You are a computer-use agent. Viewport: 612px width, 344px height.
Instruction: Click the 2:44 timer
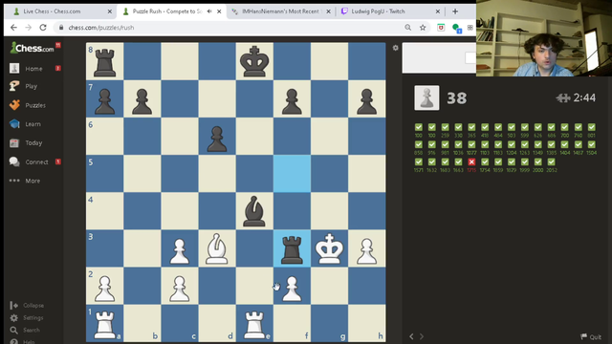coord(584,97)
